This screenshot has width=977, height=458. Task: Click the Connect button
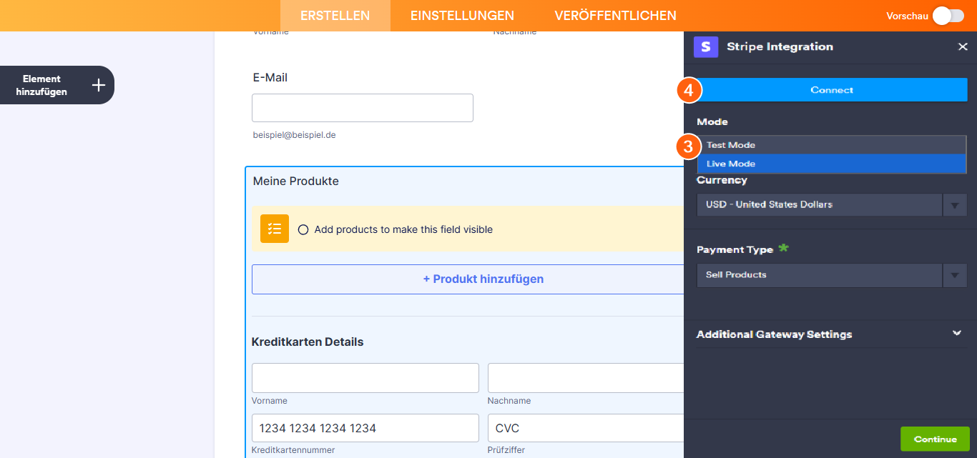[x=831, y=89]
